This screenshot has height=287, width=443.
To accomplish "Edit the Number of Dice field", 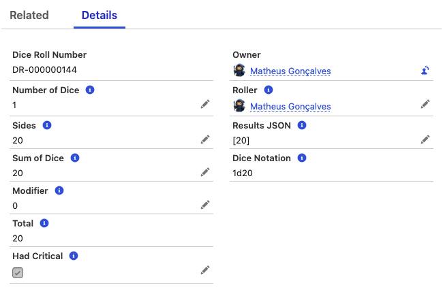I will [205, 104].
